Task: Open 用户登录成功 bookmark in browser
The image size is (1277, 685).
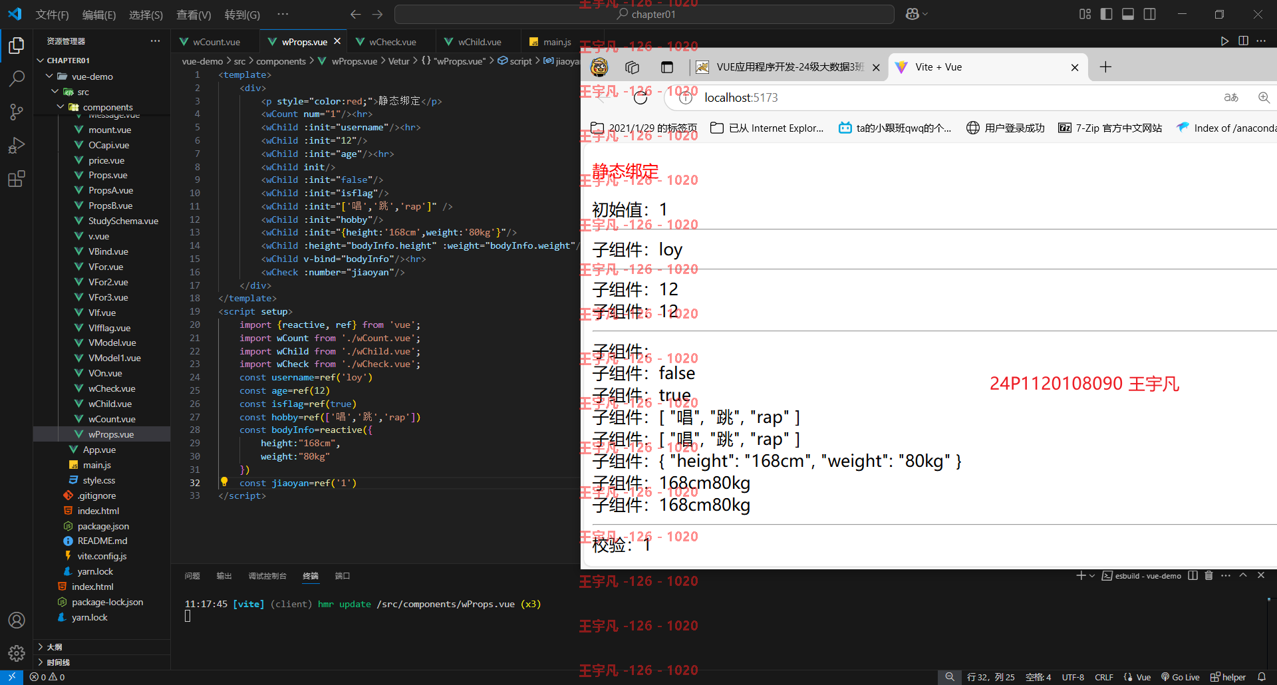Action: [x=1005, y=128]
